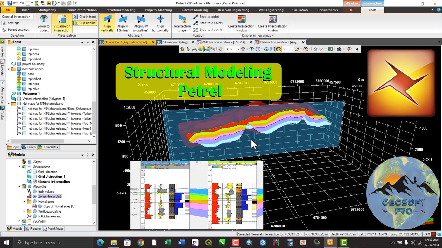Screen dimensions: 442x248
Task: Uncheck General intersection checkbox
Action: pyautogui.click(x=35, y=182)
